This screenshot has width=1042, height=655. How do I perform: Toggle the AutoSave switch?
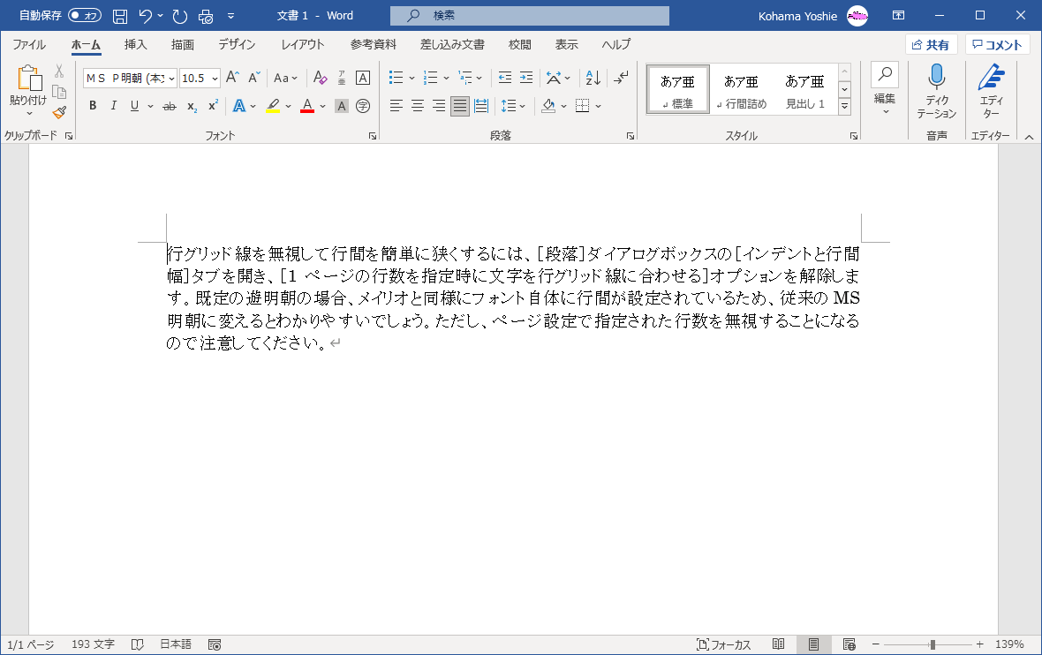85,16
